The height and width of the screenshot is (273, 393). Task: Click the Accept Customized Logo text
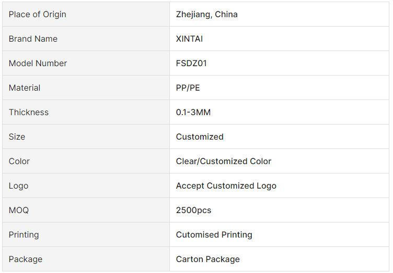point(226,186)
